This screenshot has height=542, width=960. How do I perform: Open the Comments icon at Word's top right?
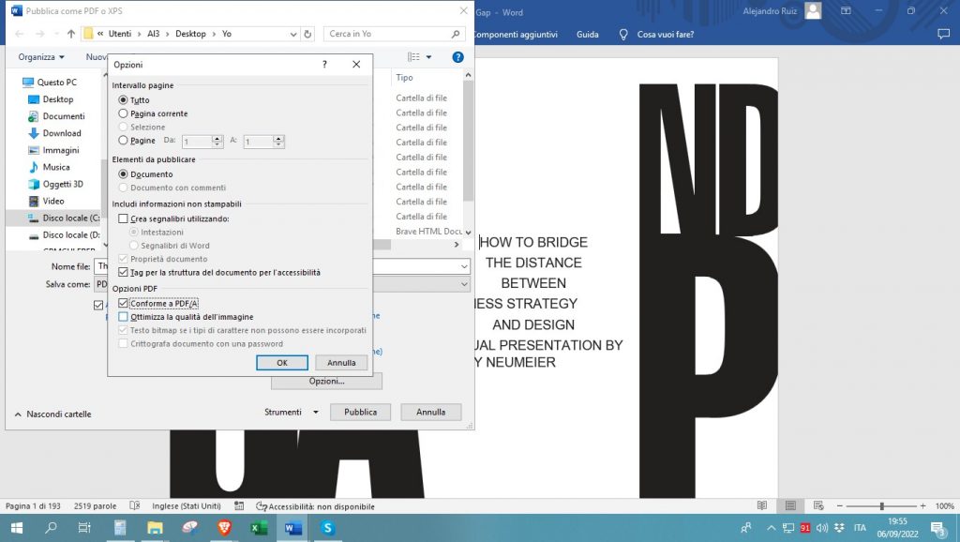tap(943, 34)
